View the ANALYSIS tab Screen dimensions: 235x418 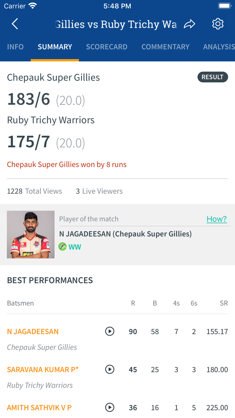219,47
